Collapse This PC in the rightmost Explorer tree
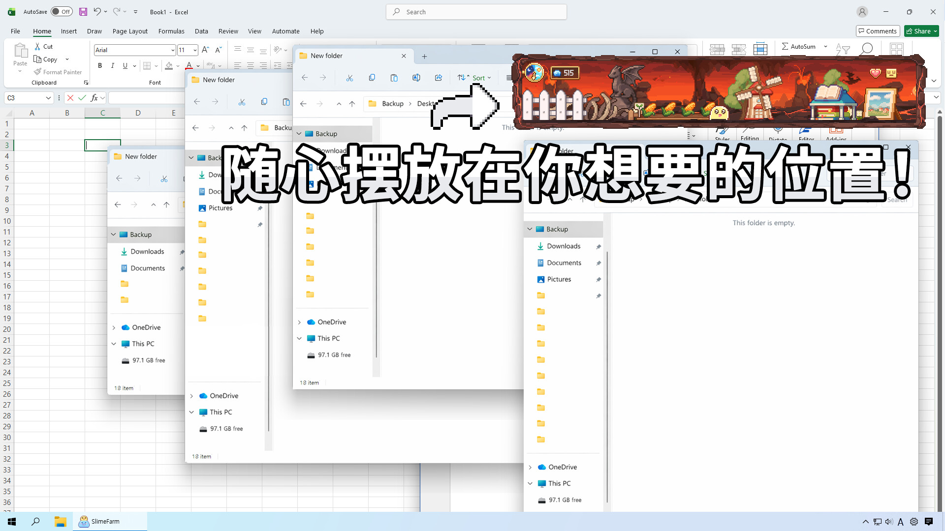 (x=530, y=483)
